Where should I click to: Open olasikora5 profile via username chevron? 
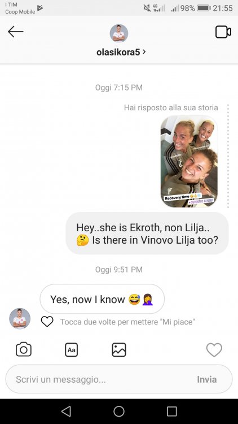coord(121,52)
